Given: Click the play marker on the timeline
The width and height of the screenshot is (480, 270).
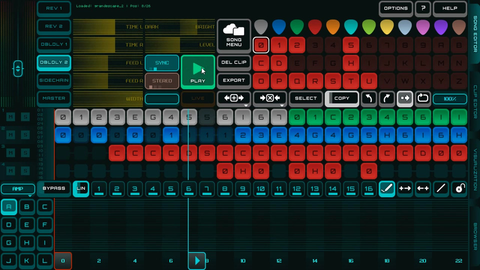Looking at the screenshot, I should point(197,261).
